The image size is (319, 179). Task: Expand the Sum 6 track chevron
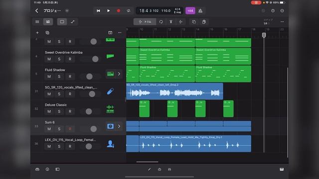119,126
